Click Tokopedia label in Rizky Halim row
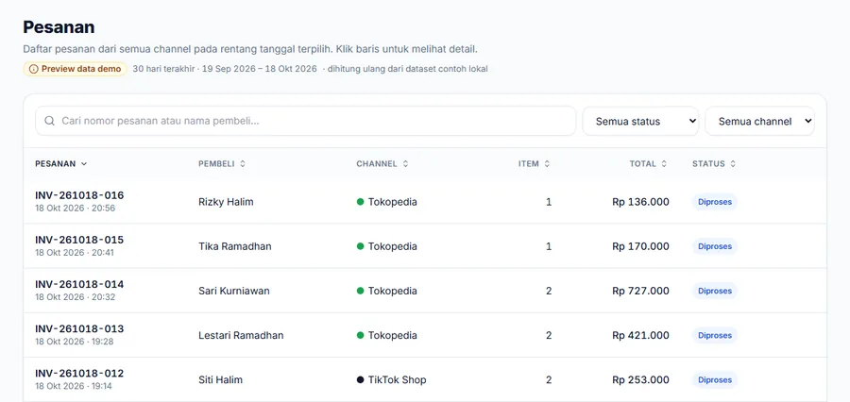The height and width of the screenshot is (402, 850). point(393,202)
